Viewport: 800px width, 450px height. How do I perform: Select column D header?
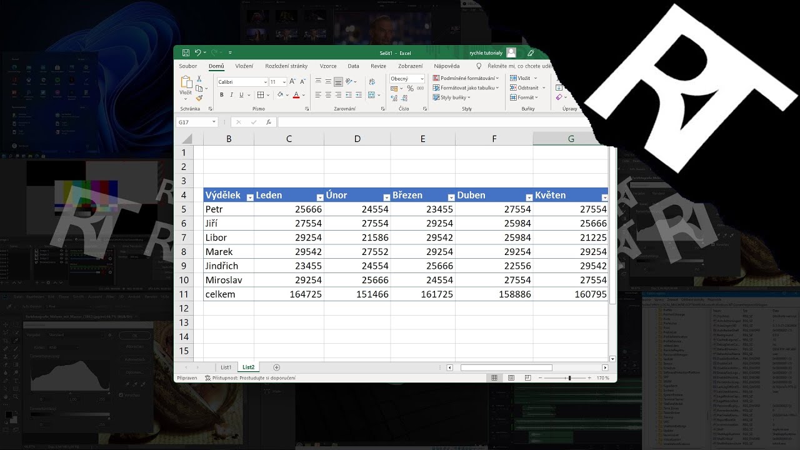tap(357, 139)
